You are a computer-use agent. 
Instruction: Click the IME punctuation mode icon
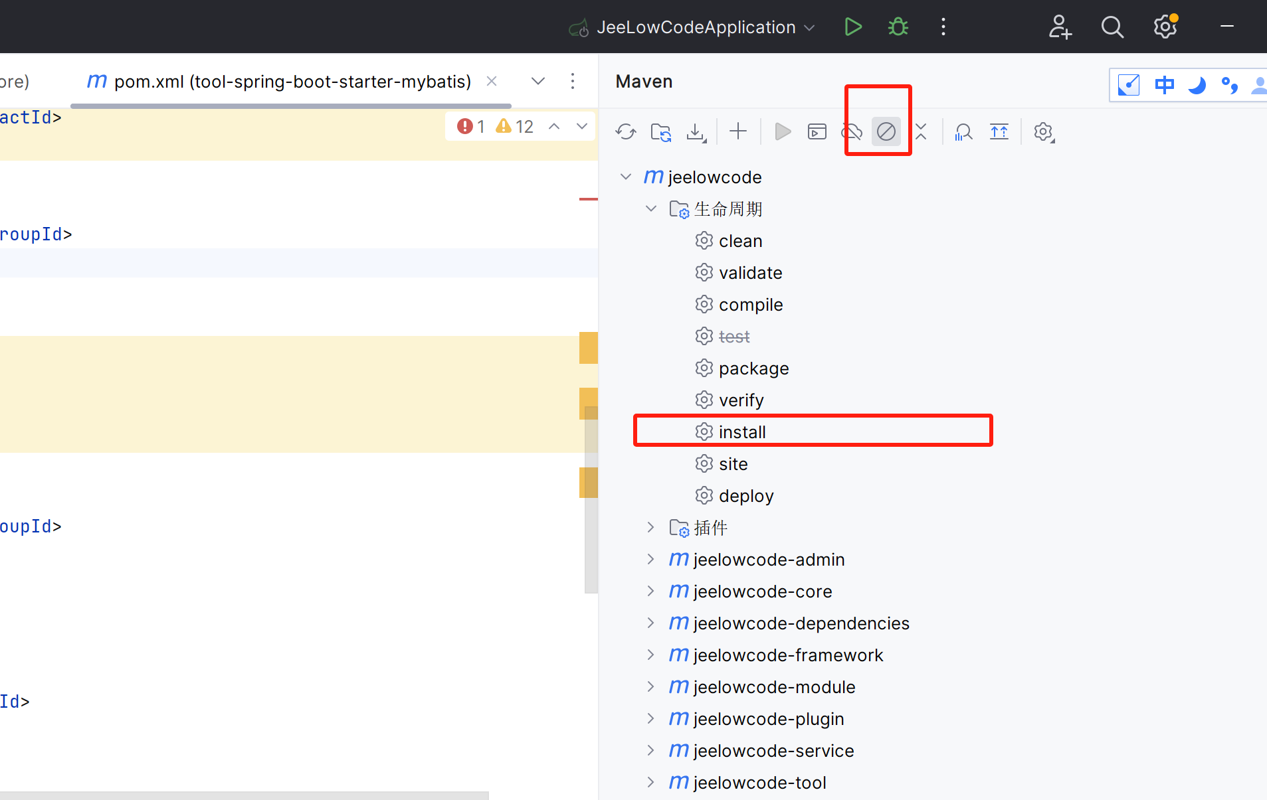click(1229, 85)
